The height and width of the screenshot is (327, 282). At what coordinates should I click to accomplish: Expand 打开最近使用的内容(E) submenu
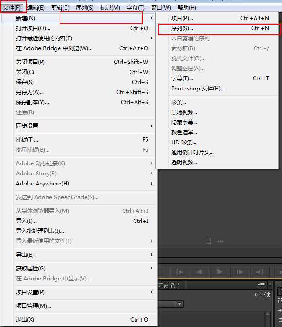coord(78,38)
